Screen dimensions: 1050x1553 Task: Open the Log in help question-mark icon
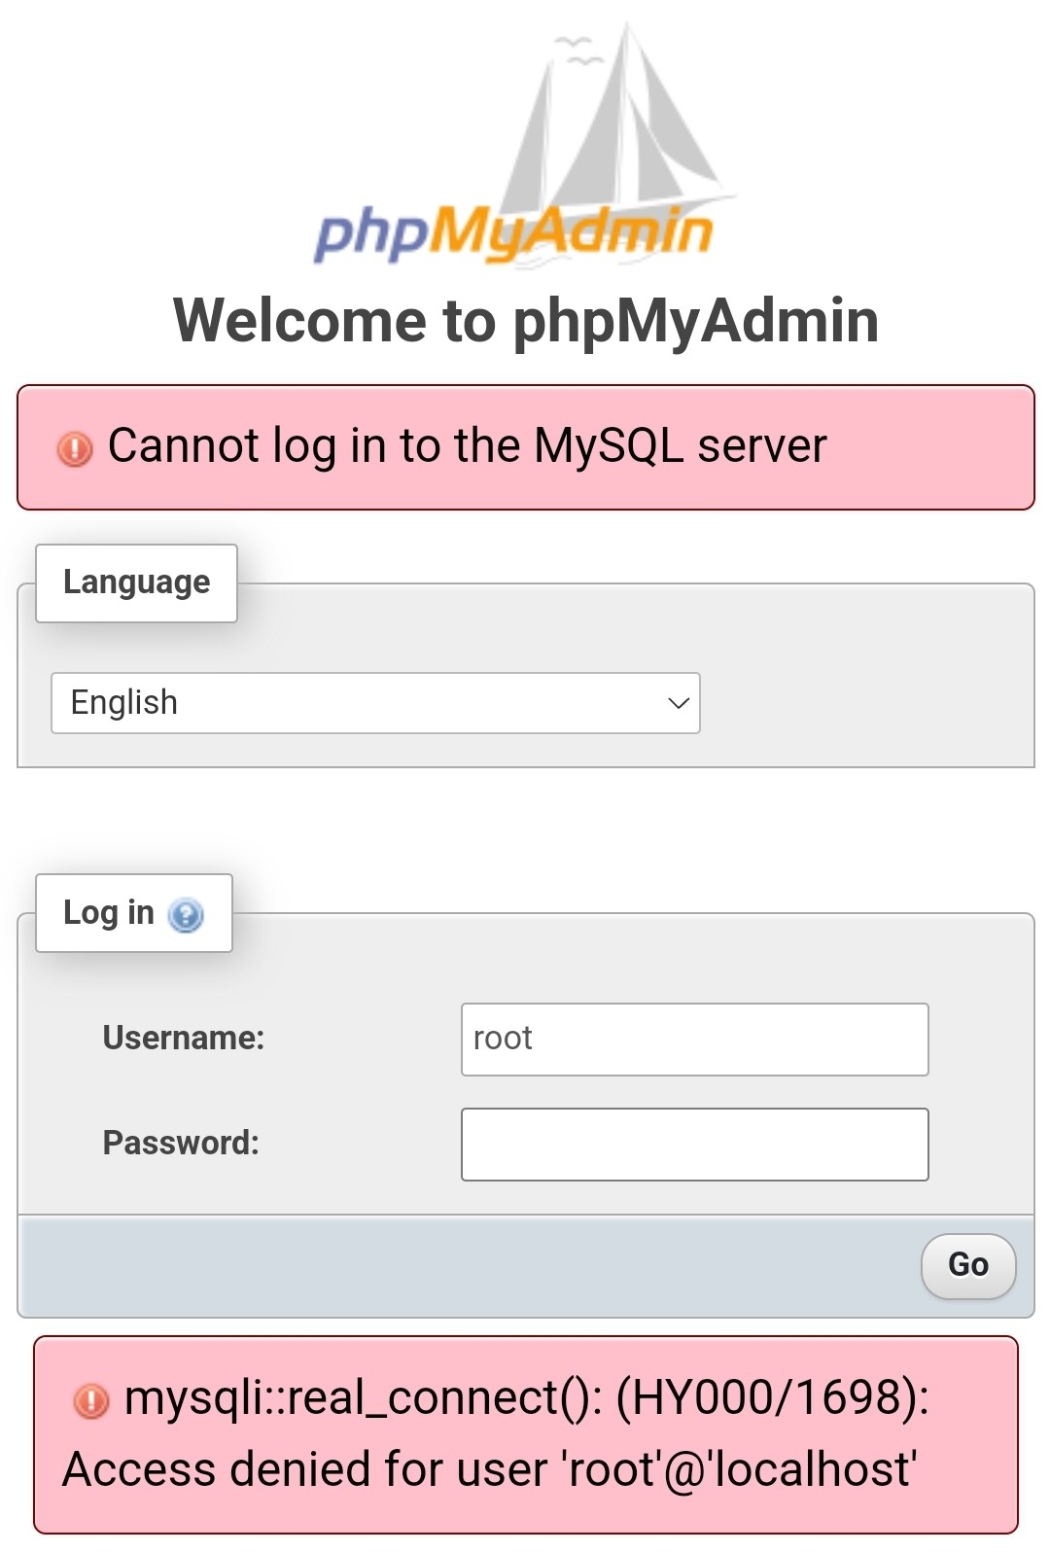point(186,915)
